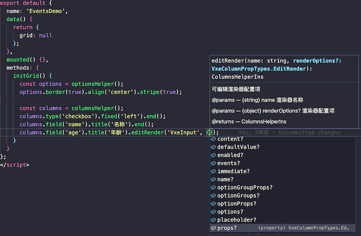Click the mounted() hook name

pyautogui.click(x=18, y=60)
